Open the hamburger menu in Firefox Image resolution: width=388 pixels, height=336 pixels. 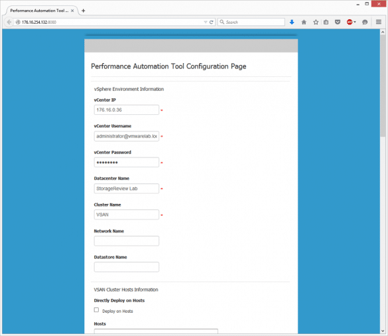click(379, 22)
